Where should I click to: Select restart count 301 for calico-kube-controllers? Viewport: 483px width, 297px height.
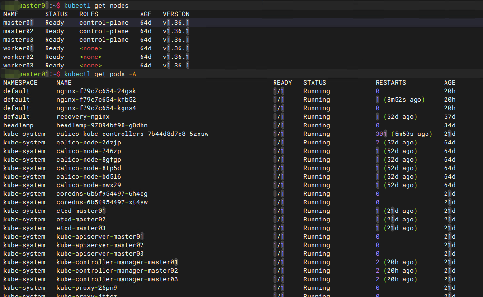click(x=381, y=134)
